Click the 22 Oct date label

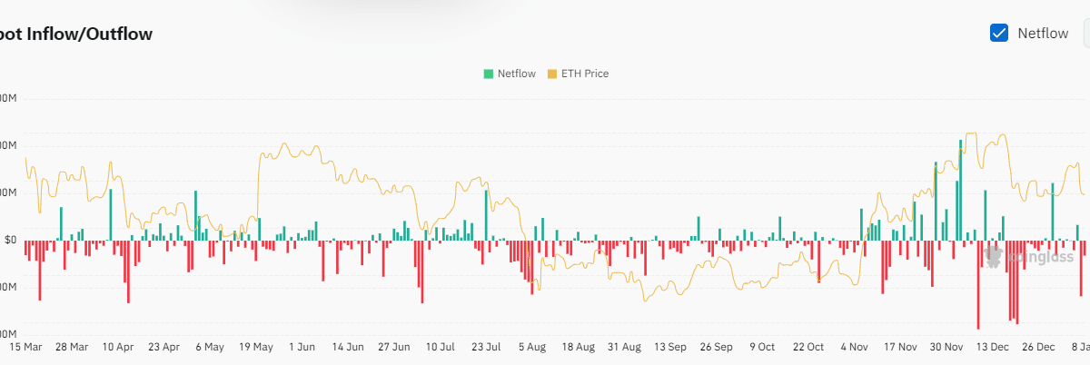point(808,347)
